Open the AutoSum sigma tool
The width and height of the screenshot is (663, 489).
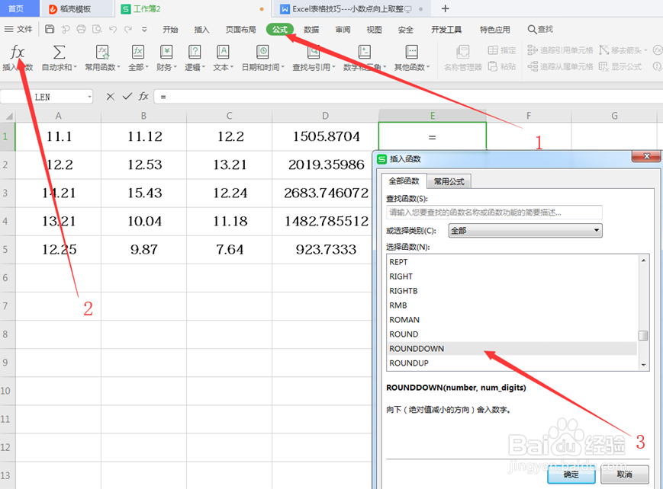(x=59, y=53)
